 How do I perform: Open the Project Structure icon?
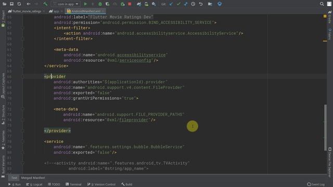[210, 4]
